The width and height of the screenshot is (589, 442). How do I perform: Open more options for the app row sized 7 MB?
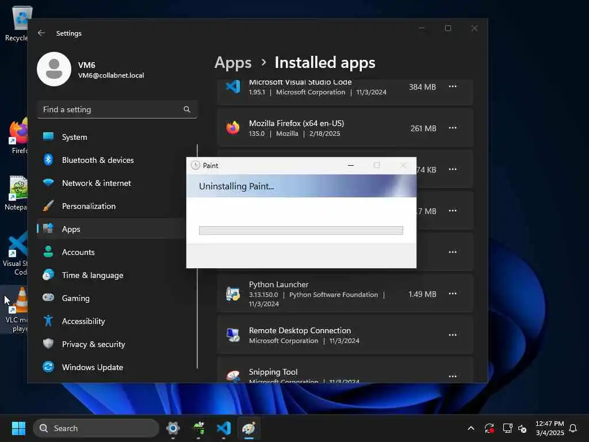tap(453, 211)
